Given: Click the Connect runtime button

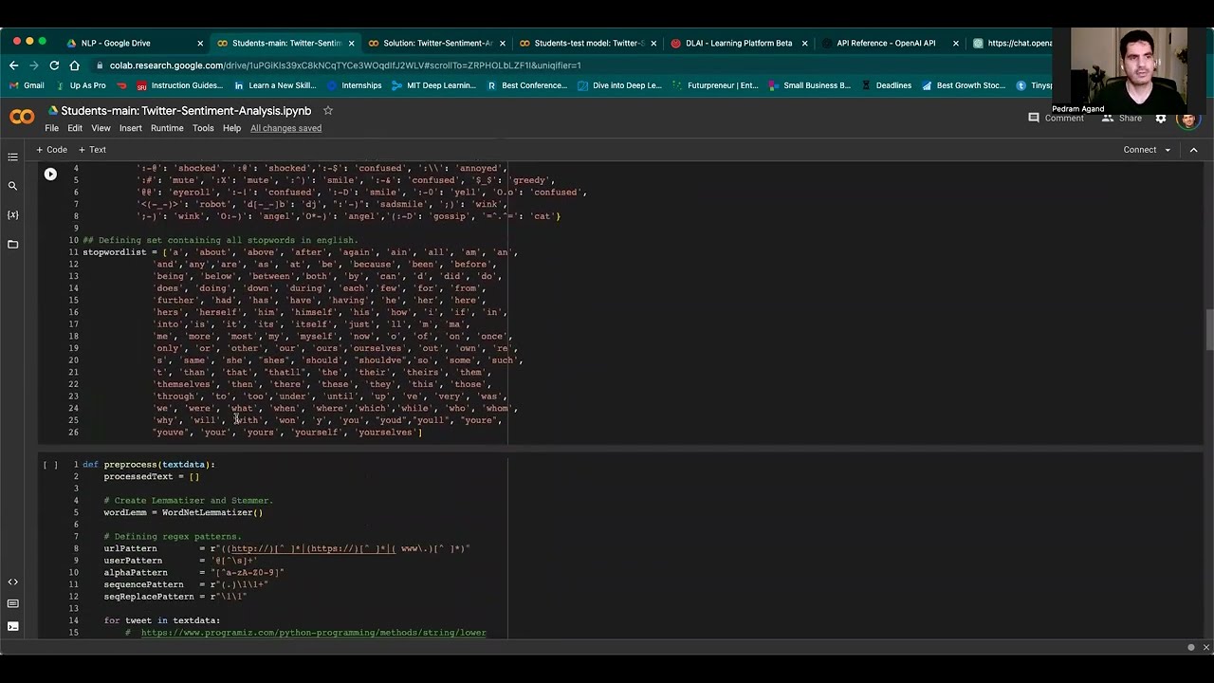Looking at the screenshot, I should coord(1139,150).
